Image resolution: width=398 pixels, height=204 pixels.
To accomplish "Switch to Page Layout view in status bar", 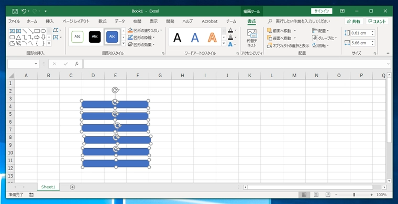I will [316, 195].
